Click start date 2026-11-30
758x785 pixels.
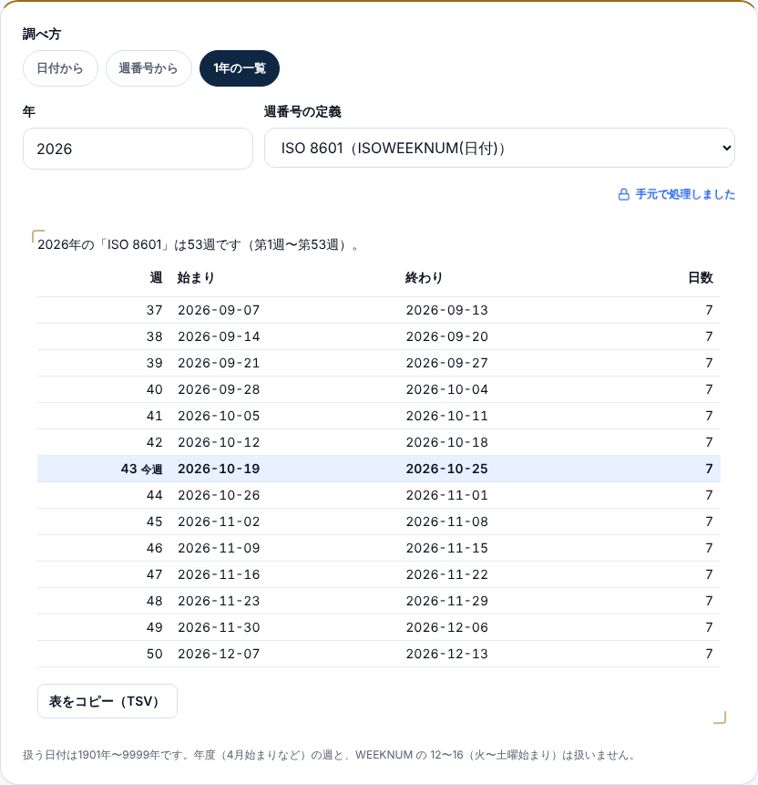(x=219, y=628)
